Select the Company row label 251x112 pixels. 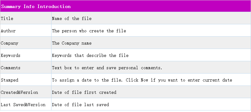(x=10, y=43)
